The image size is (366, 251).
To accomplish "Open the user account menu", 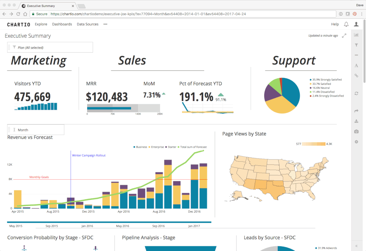I will point(356,24).
